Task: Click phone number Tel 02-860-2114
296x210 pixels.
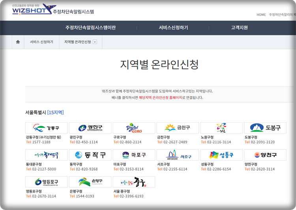Action: pos(127,142)
